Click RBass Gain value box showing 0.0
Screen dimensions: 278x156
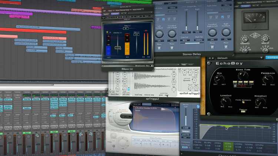coord(136,34)
